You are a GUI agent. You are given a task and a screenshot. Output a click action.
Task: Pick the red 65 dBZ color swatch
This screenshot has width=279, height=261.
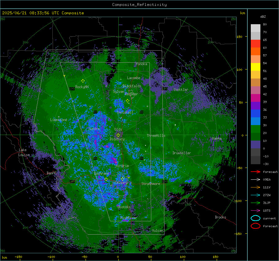point(255,43)
